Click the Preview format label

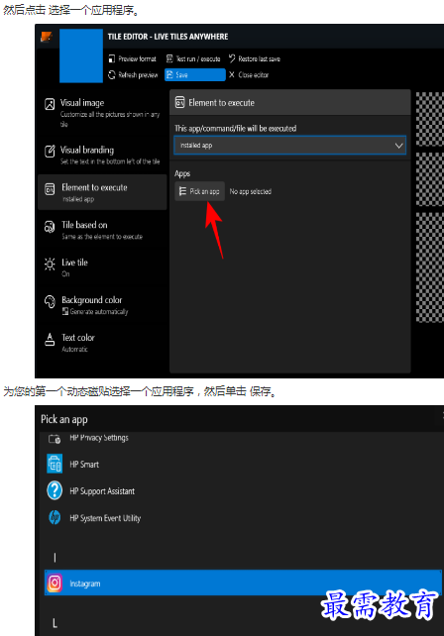137,58
